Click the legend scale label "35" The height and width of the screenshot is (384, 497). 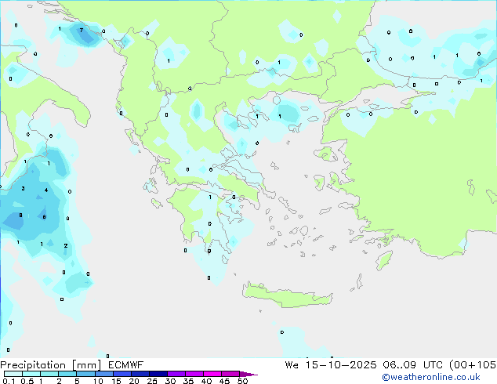(188, 381)
